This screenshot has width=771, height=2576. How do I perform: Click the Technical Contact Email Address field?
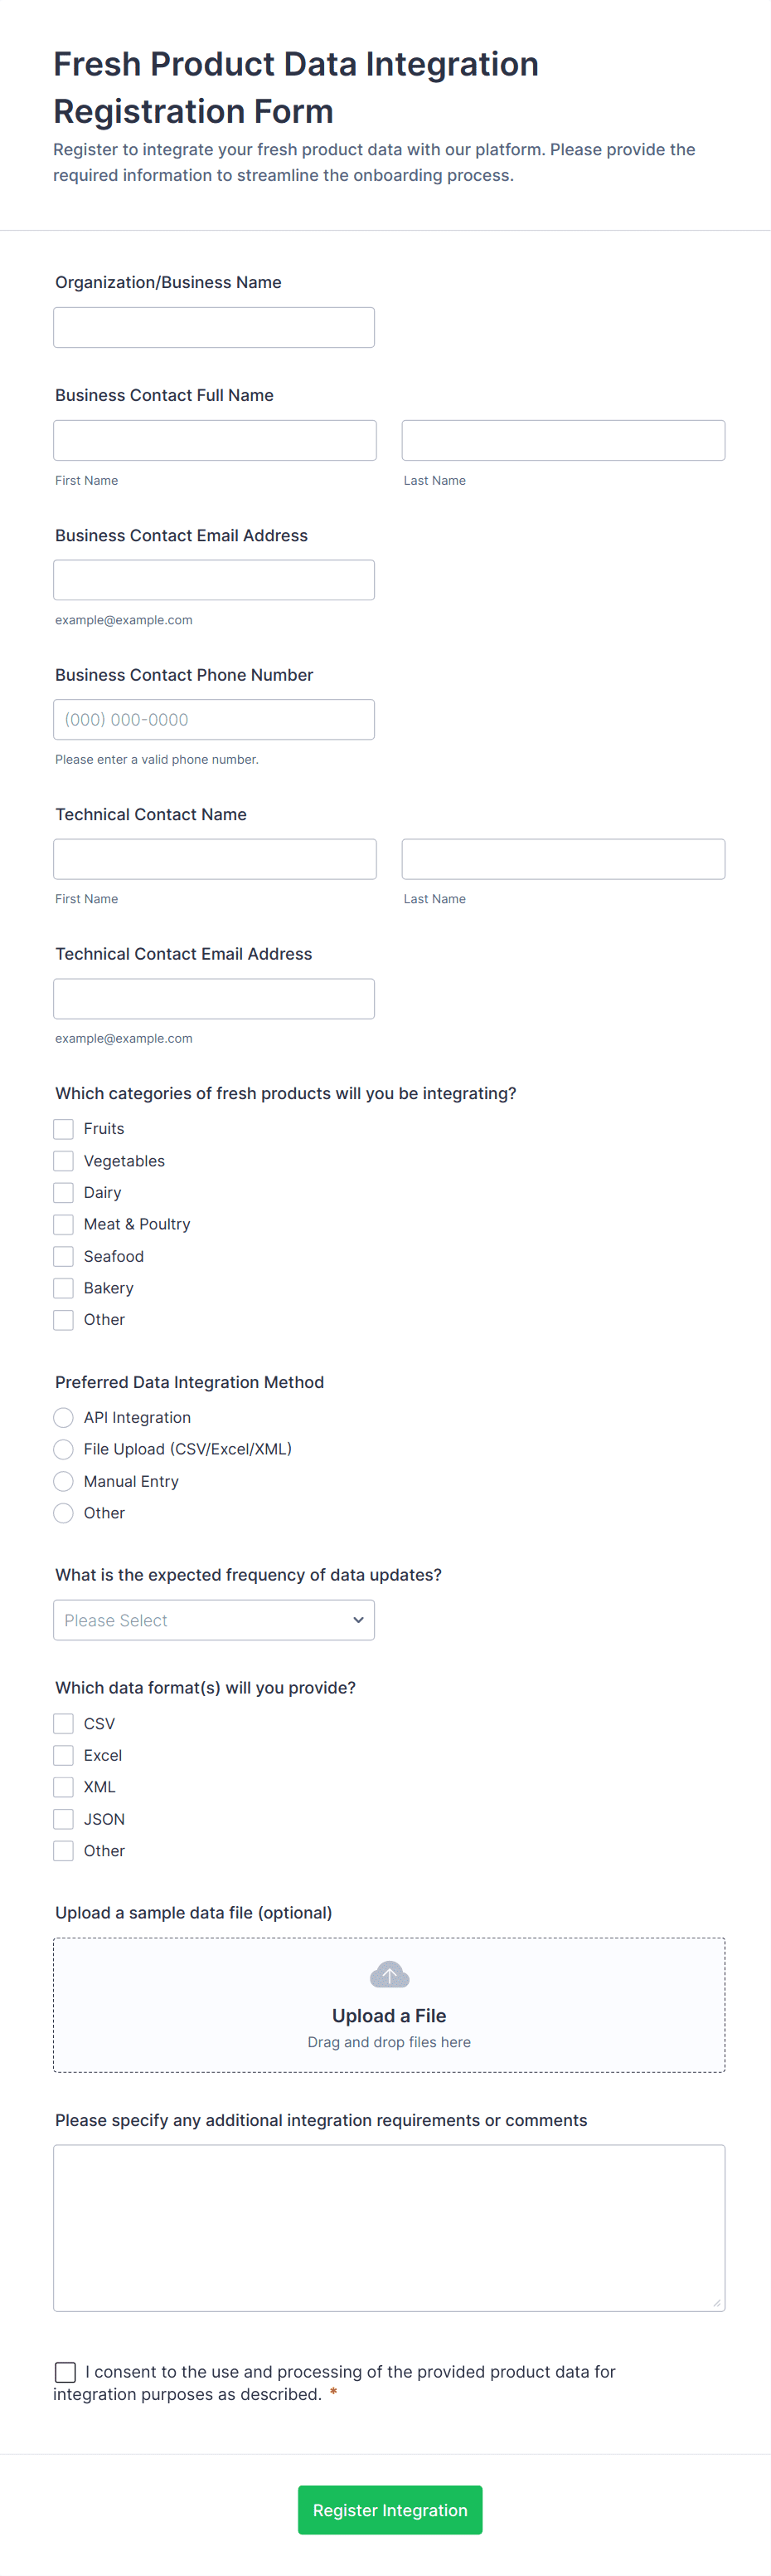(x=214, y=999)
